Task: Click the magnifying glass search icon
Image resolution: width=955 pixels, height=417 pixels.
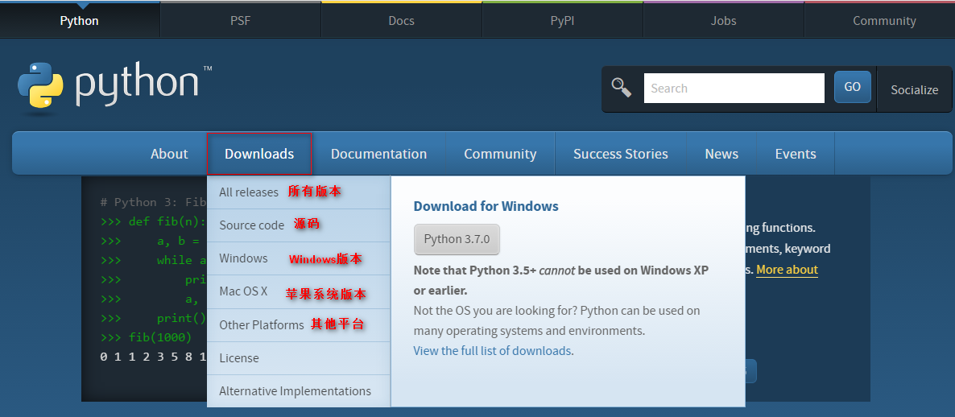Action: 622,88
